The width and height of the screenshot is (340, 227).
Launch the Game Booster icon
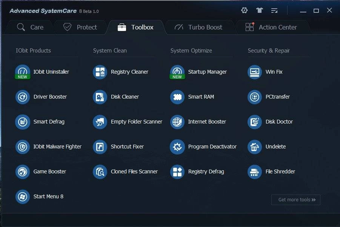point(23,172)
